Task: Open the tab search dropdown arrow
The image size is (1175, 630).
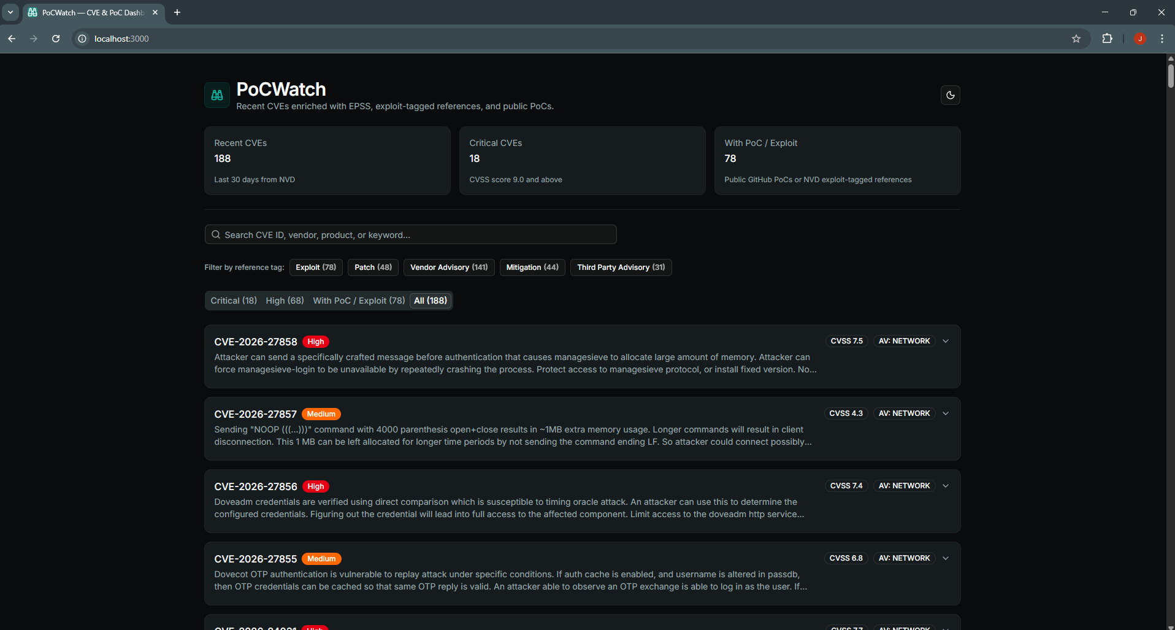Action: (10, 12)
